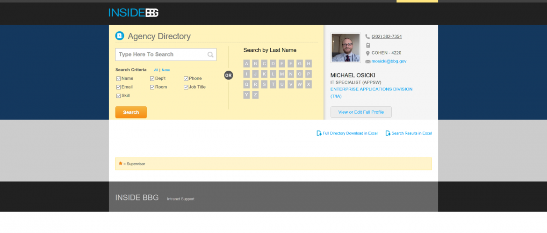This screenshot has height=233, width=547.
Task: Uncheck the Dep't search criteria checkbox
Action: tap(152, 79)
